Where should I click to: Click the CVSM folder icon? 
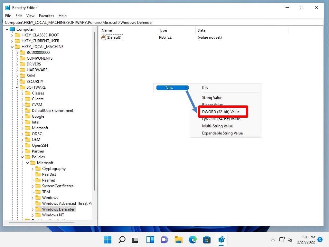coord(28,105)
